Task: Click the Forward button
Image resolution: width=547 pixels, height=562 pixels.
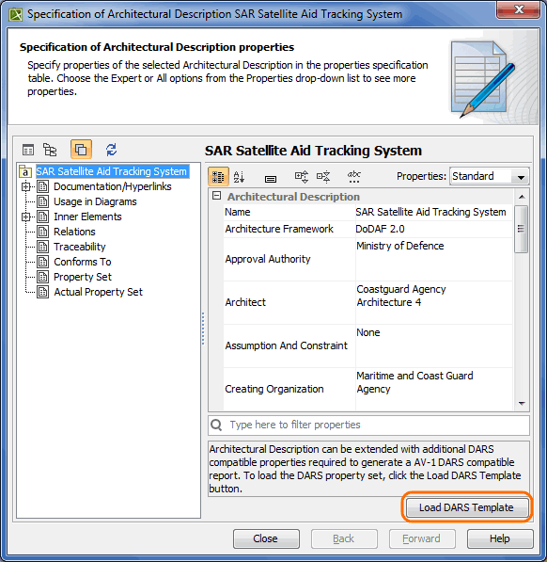Action: (x=422, y=538)
